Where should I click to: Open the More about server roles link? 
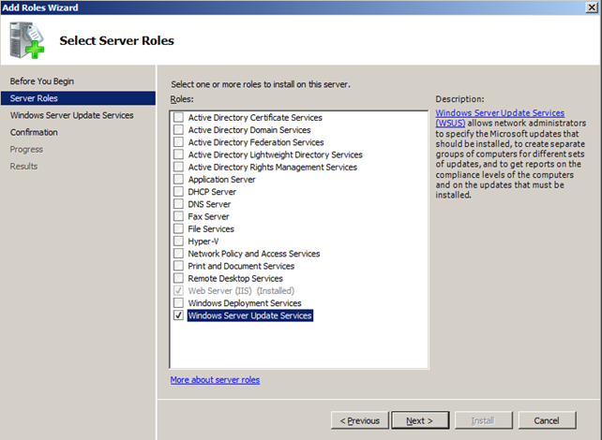[x=215, y=380]
